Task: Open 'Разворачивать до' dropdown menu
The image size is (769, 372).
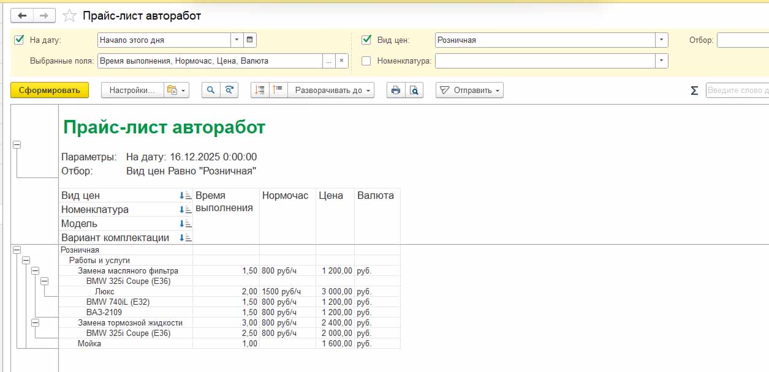Action: click(333, 90)
